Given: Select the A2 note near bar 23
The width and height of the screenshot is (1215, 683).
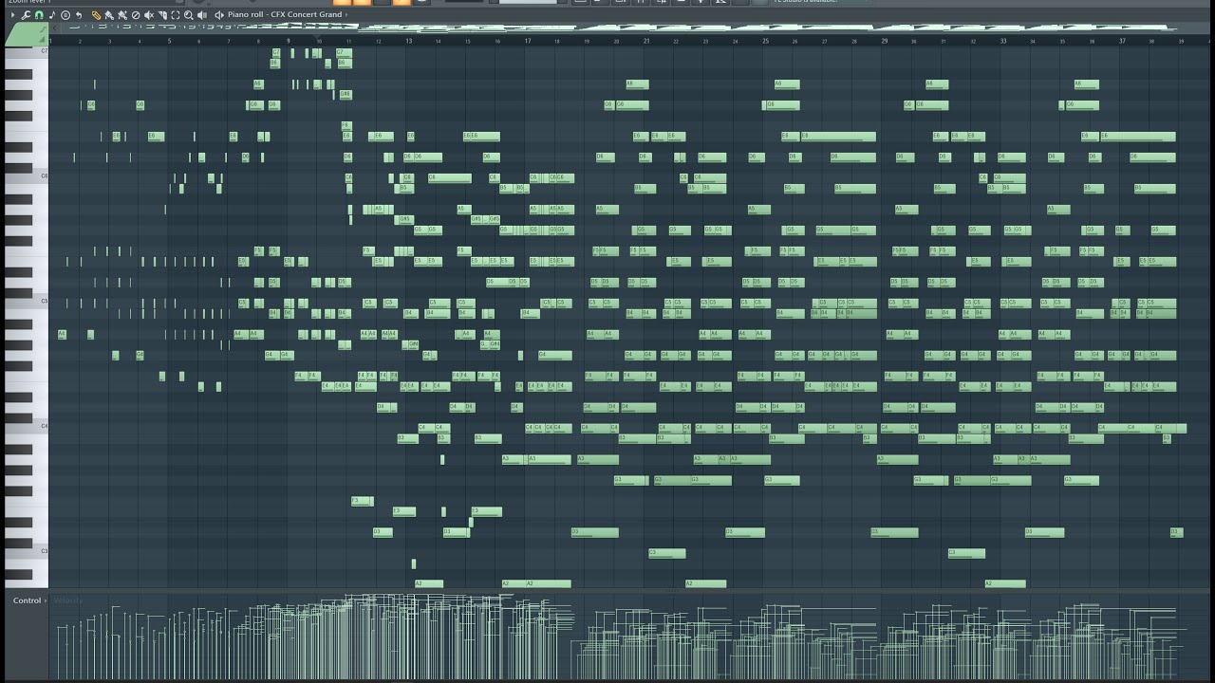Looking at the screenshot, I should coord(705,583).
